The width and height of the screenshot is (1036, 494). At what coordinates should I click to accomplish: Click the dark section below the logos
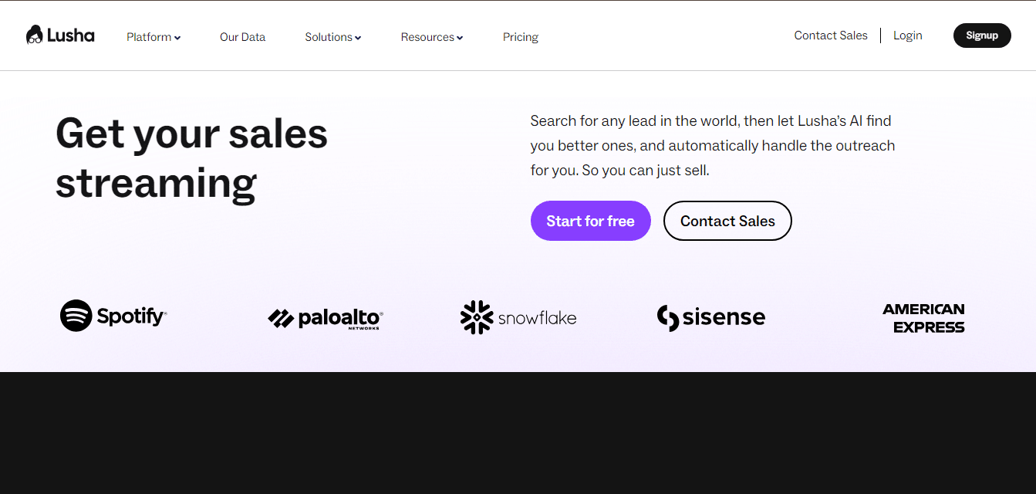pos(518,432)
